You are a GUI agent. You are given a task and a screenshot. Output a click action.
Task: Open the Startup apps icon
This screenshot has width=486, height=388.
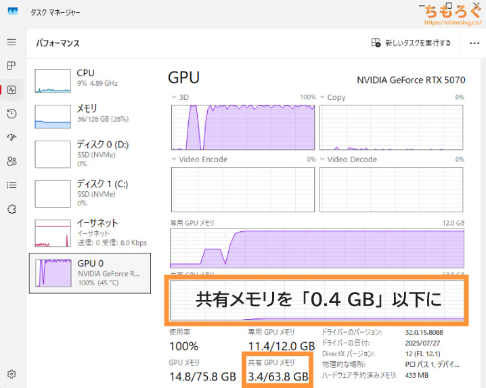12,137
